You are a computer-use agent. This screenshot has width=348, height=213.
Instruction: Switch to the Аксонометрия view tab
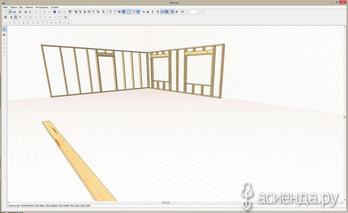pyautogui.click(x=28, y=206)
